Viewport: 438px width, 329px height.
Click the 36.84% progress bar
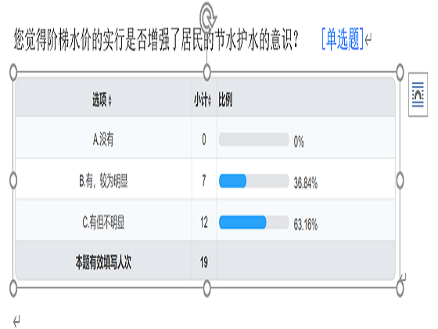[x=253, y=181]
